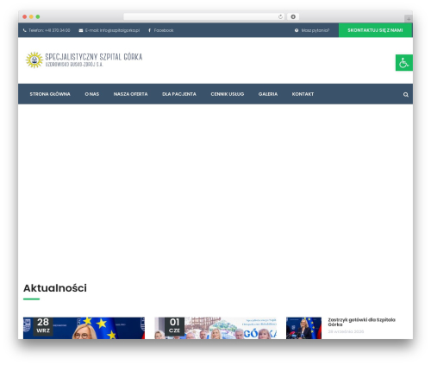This screenshot has width=431, height=365.
Task: Click the Masz pytania? text
Action: click(315, 30)
